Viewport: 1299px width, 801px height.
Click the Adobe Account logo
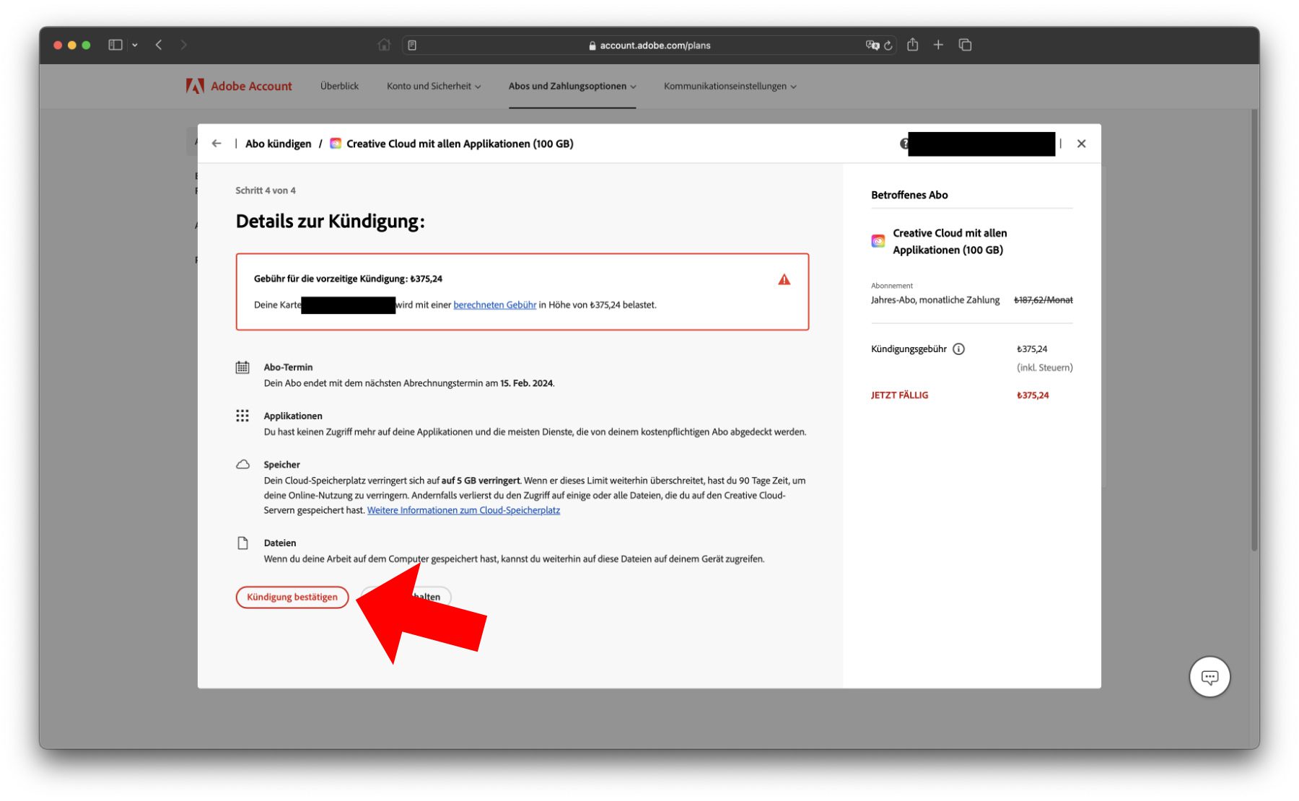239,87
